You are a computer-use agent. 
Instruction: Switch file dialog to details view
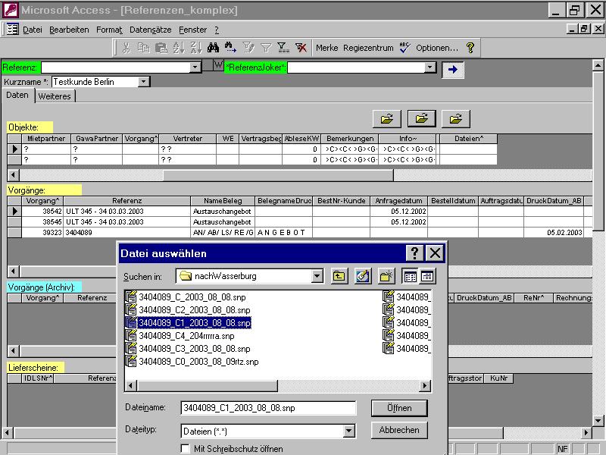click(x=427, y=276)
